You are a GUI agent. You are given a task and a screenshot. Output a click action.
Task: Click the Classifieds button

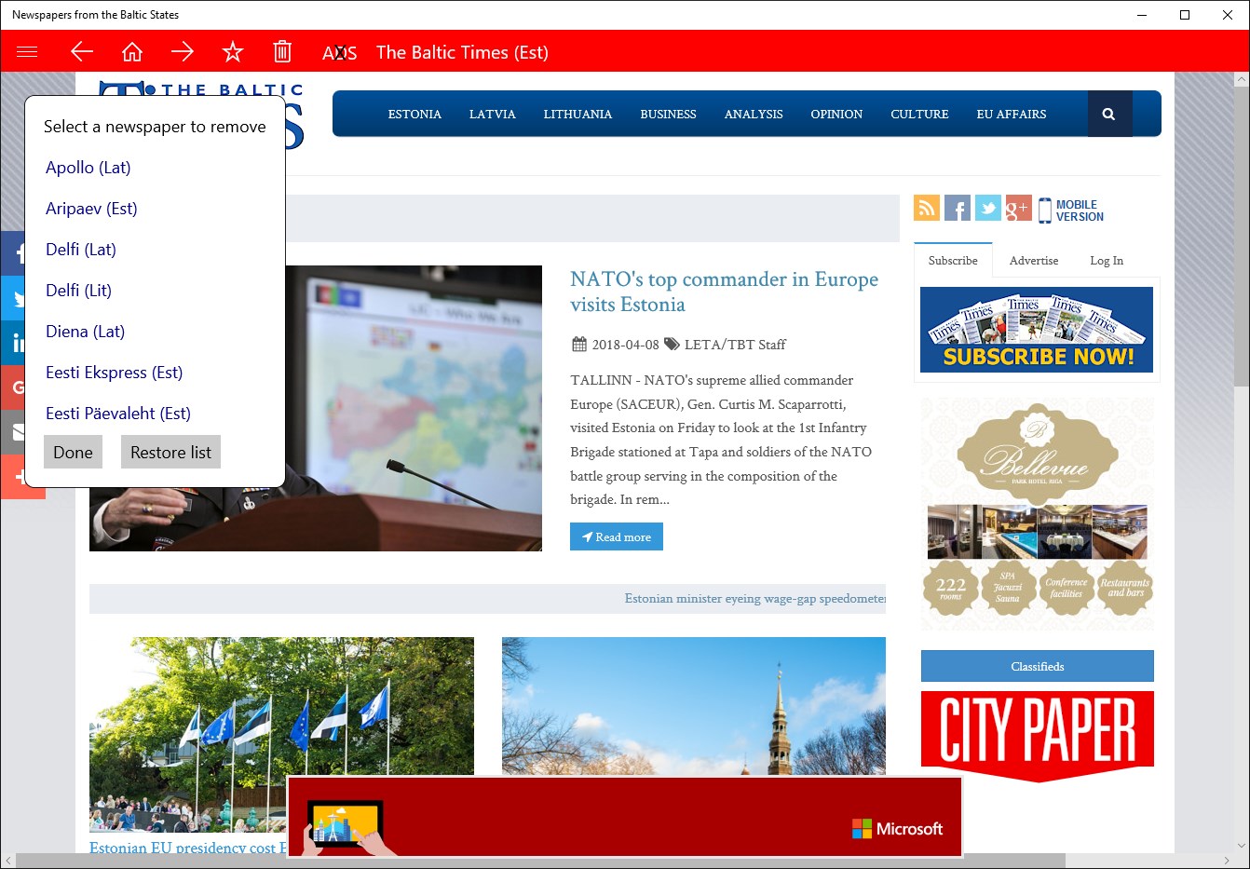point(1038,666)
